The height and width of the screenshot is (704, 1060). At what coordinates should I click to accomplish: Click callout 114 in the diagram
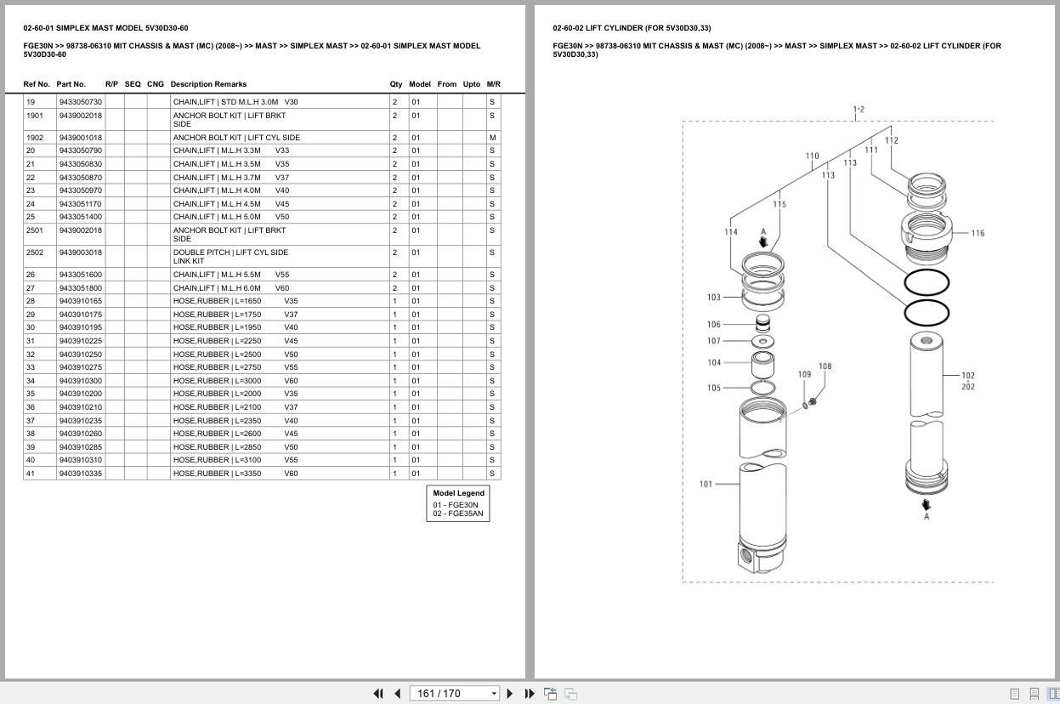[731, 232]
